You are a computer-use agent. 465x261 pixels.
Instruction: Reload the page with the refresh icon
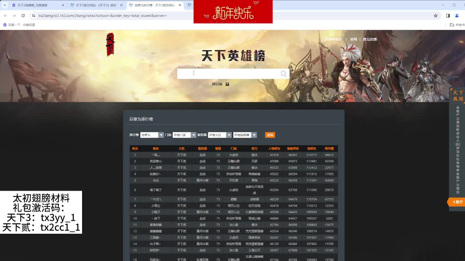(23, 16)
